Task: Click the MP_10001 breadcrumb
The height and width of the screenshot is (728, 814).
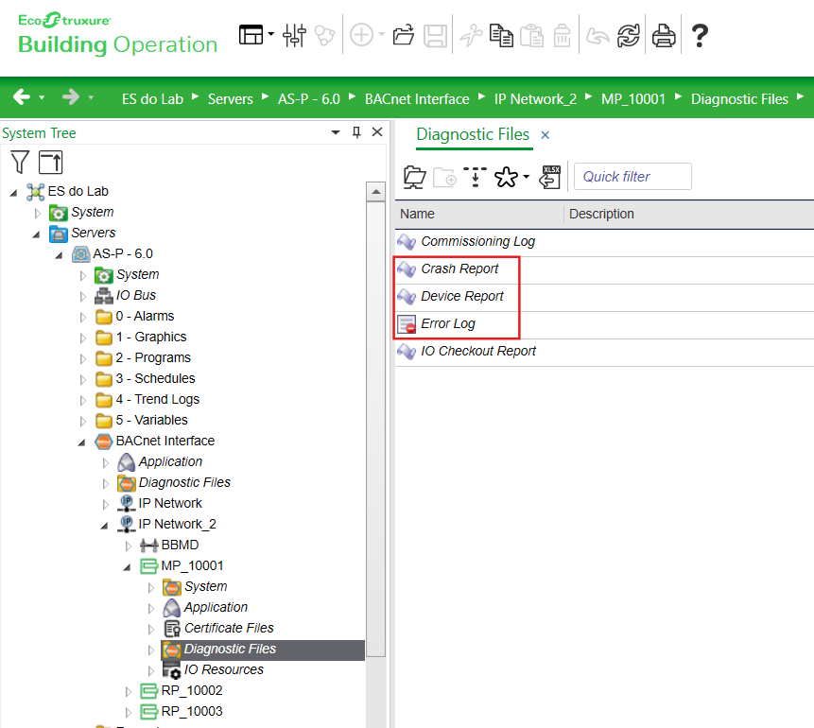Action: point(633,98)
